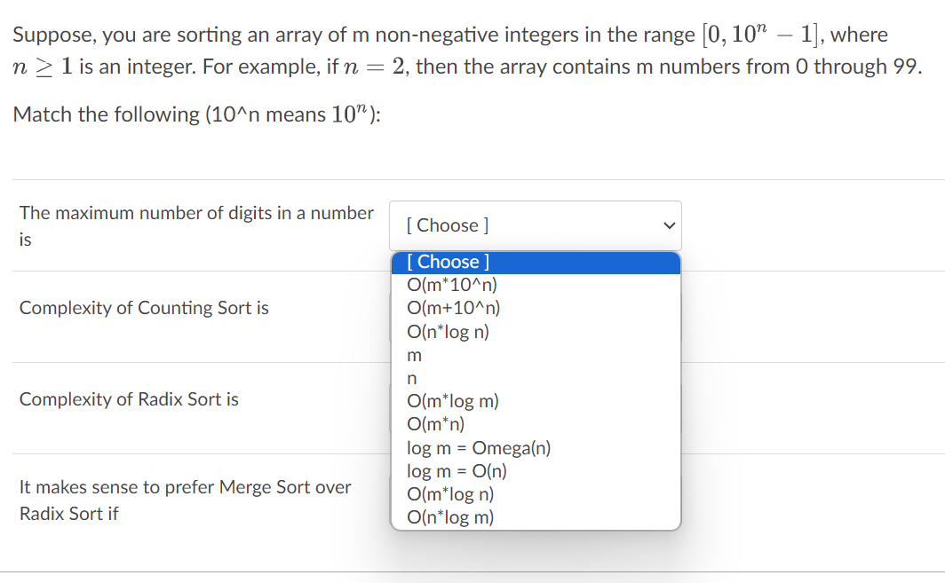
Task: Choose "O(m*n)" from the options
Action: (x=439, y=423)
